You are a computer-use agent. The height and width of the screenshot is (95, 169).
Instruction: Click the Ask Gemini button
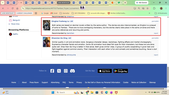pyautogui.click(x=142, y=3)
